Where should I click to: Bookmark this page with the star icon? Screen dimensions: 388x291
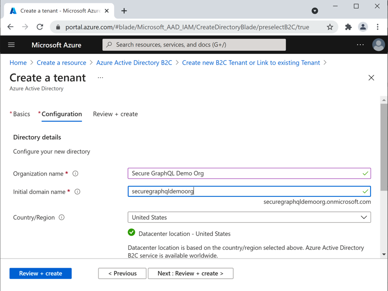[330, 27]
